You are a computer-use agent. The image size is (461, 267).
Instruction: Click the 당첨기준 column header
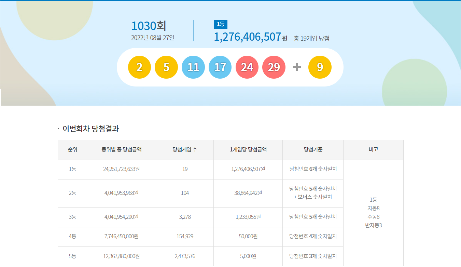click(313, 150)
